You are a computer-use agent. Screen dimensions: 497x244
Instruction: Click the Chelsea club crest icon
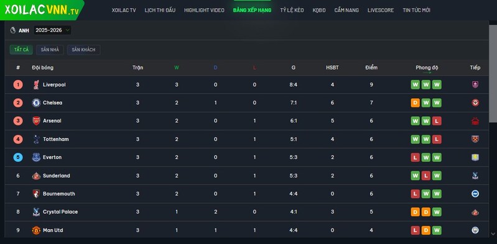click(x=36, y=103)
